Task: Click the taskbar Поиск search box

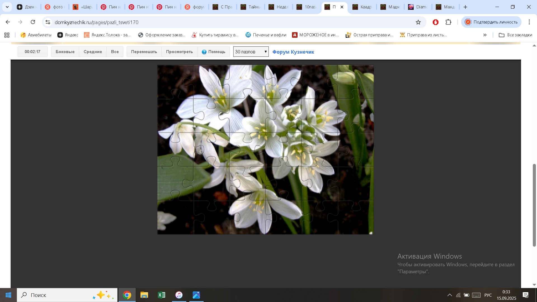Action: click(67, 295)
